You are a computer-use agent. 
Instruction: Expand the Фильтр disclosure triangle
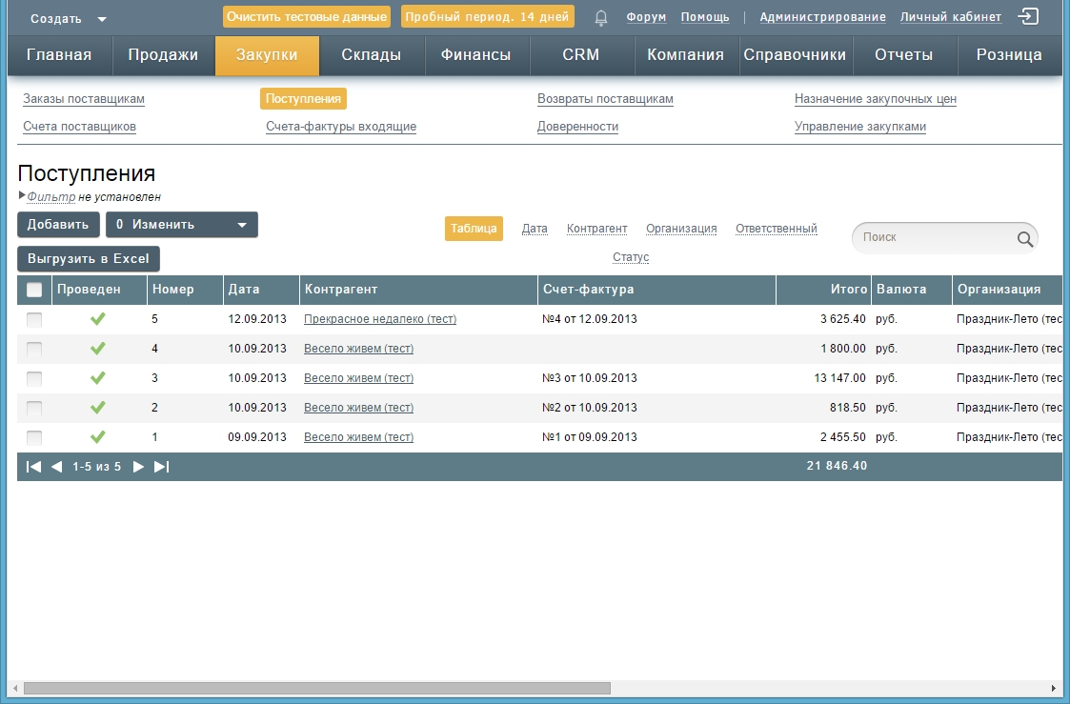pyautogui.click(x=22, y=195)
